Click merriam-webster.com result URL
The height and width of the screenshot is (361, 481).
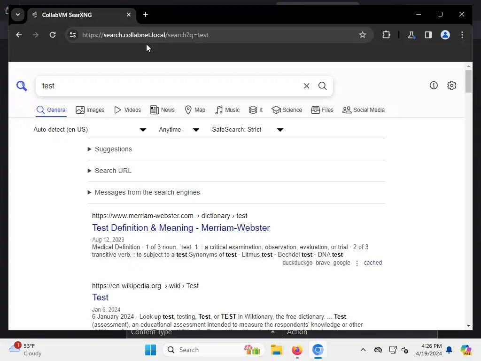tap(170, 216)
